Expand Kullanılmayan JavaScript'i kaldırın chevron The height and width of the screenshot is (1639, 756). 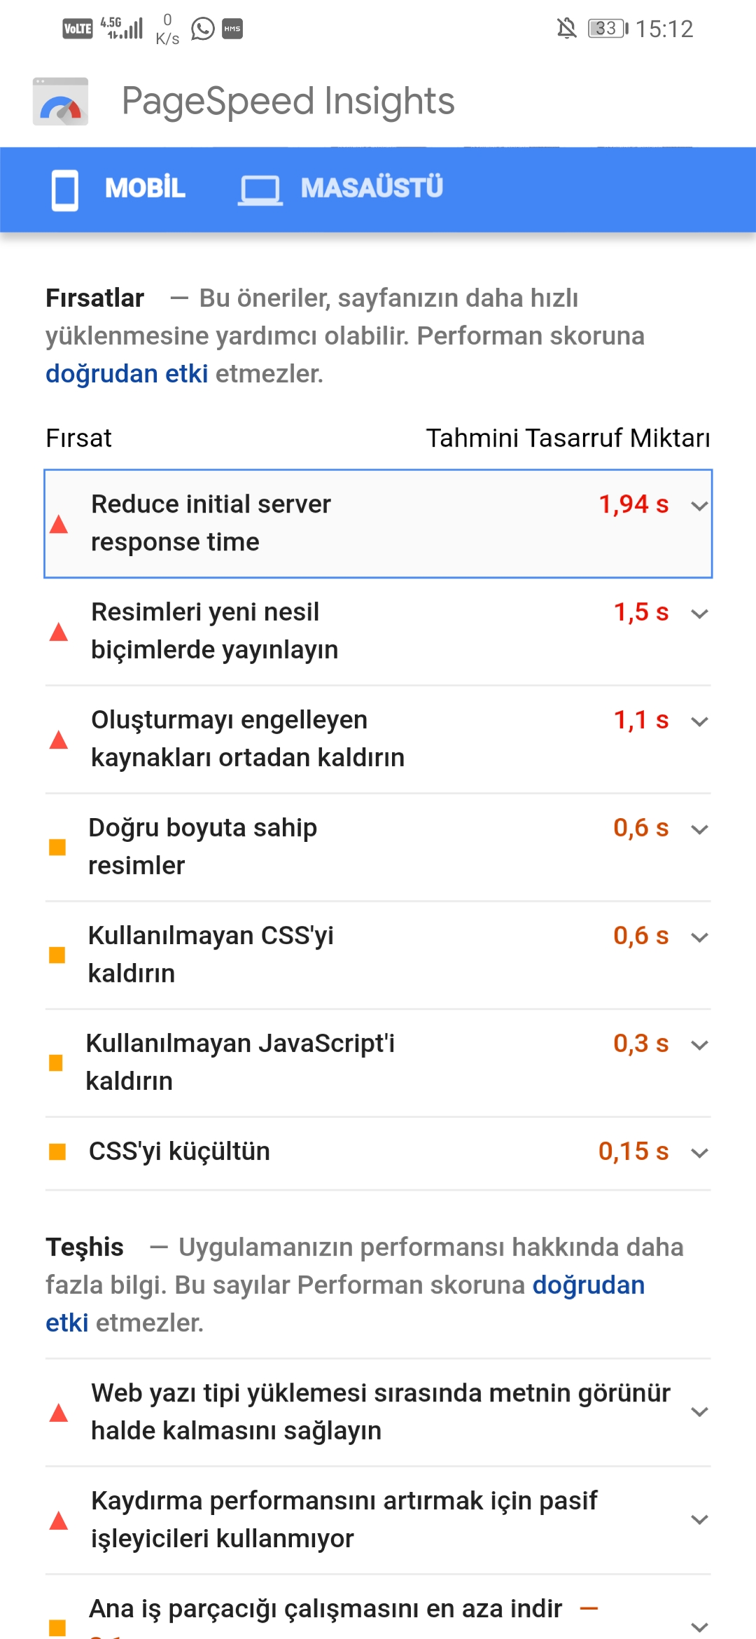click(x=699, y=1045)
